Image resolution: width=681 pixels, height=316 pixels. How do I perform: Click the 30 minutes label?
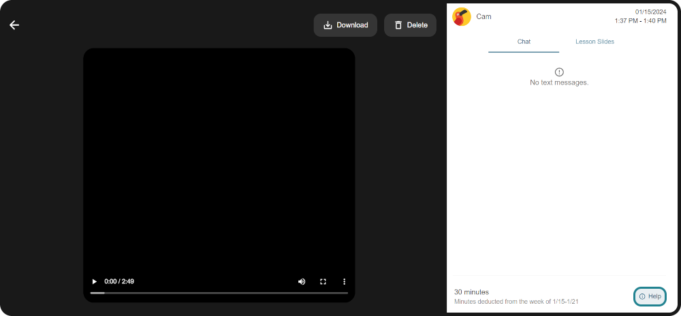[x=471, y=291]
